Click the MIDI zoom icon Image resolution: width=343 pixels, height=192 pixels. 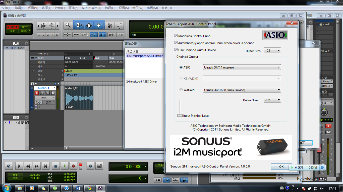click(51, 25)
